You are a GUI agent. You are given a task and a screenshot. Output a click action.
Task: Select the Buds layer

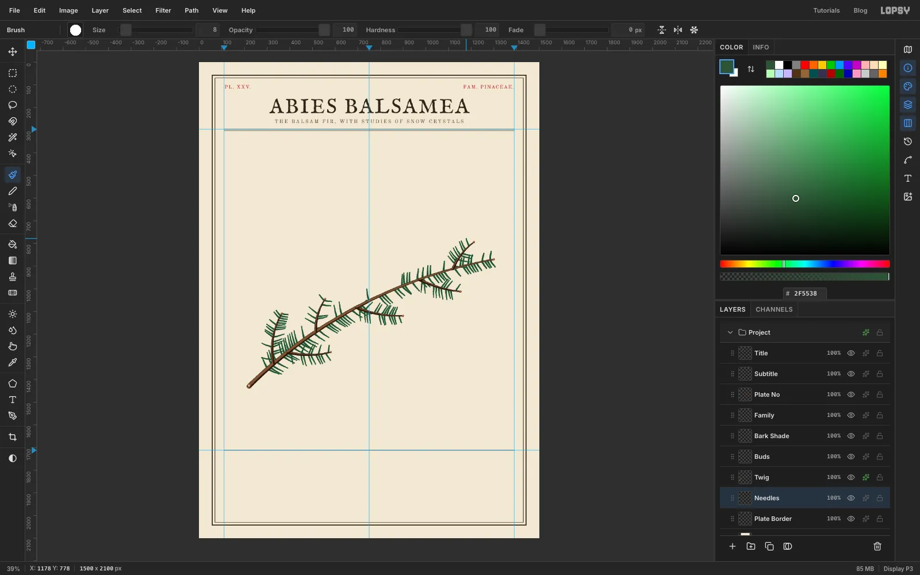[x=805, y=457]
